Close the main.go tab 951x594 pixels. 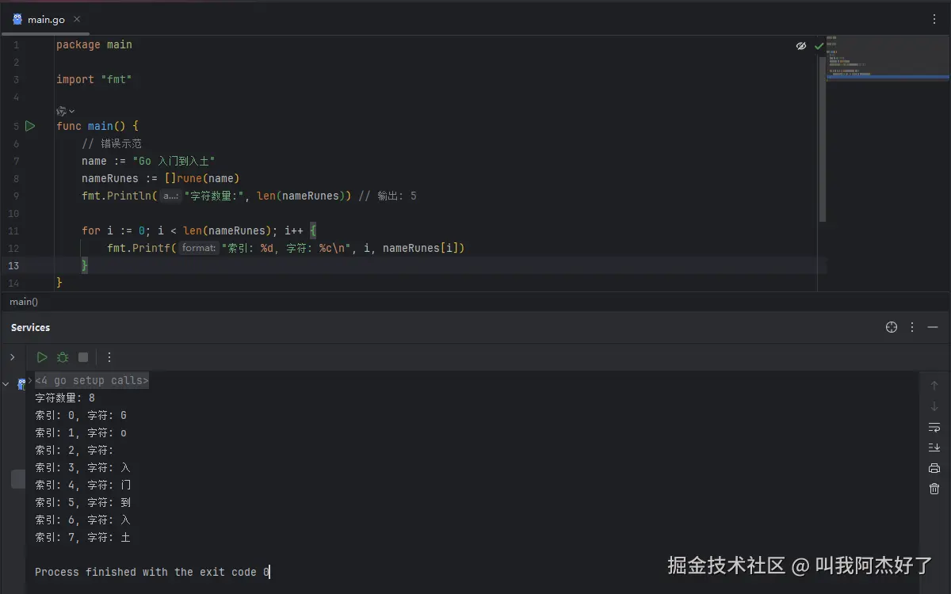(x=76, y=20)
